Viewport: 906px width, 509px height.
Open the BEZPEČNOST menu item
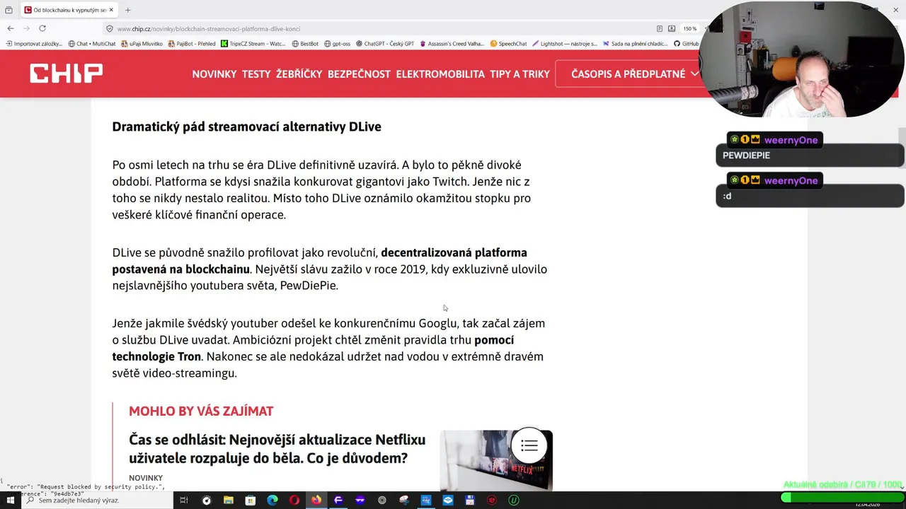click(359, 74)
